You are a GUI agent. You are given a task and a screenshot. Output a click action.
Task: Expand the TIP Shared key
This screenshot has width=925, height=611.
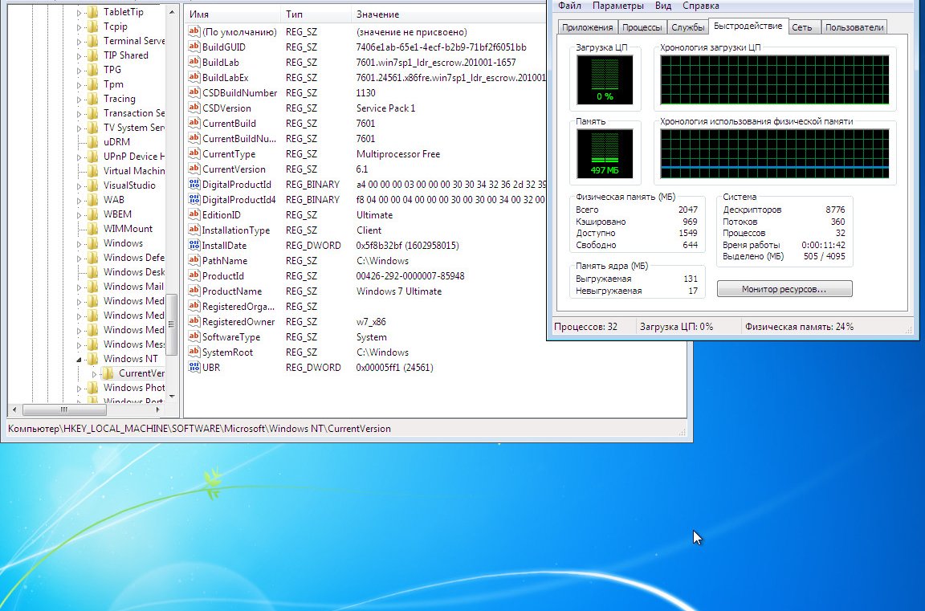coord(79,55)
